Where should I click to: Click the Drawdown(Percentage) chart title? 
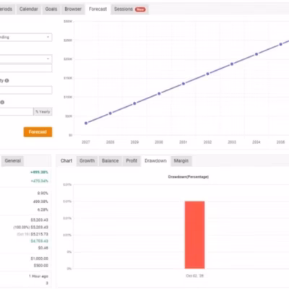(189, 177)
